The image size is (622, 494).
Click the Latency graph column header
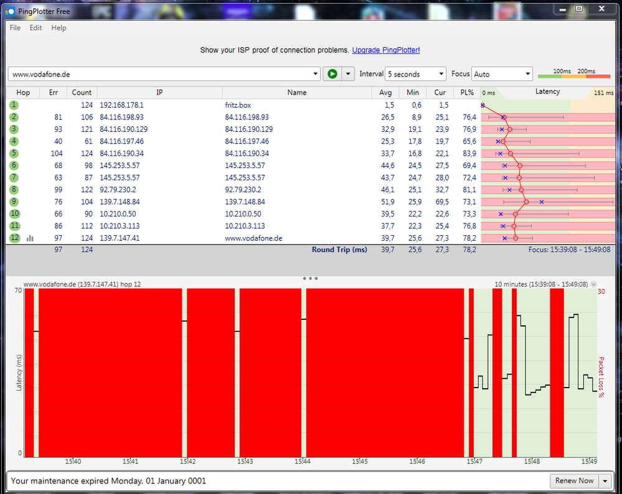click(x=547, y=91)
